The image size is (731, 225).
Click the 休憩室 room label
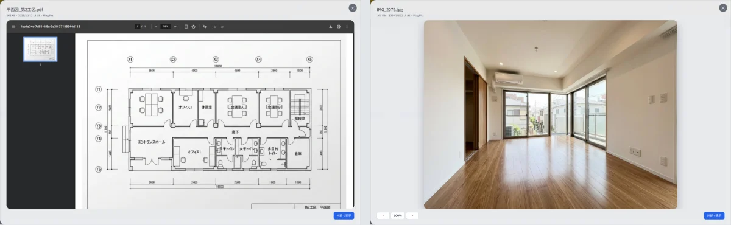207,107
